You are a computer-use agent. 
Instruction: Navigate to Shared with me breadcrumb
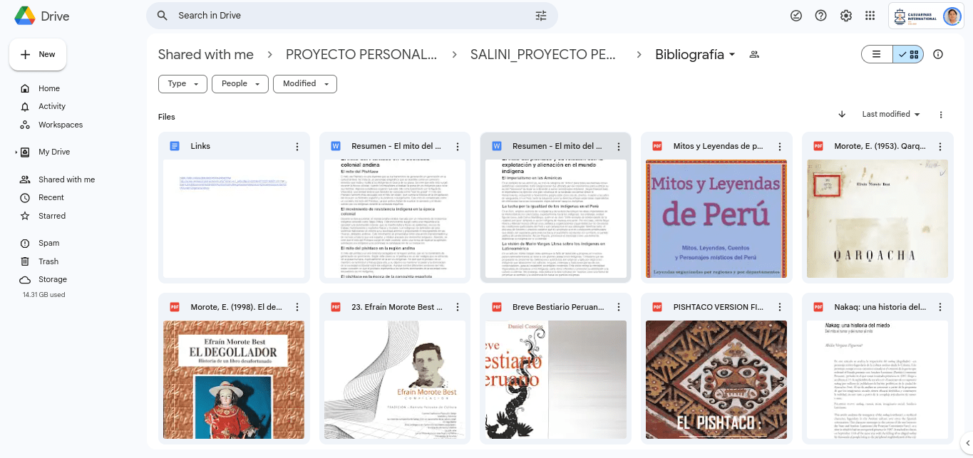(x=205, y=55)
